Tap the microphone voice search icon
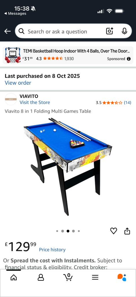 pos(124,31)
